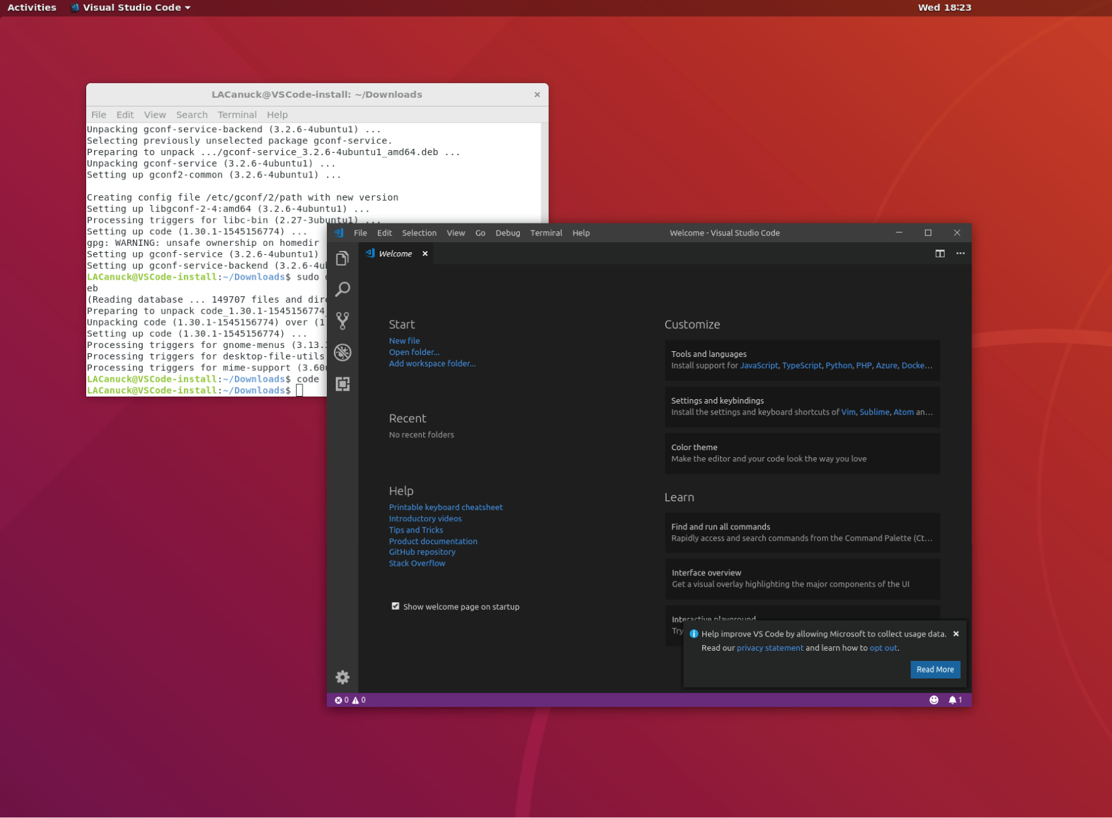Install TypeScript language support link
1112x818 pixels.
pos(802,365)
